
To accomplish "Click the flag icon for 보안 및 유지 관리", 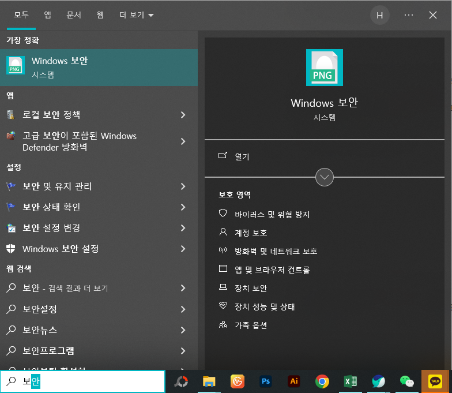I will (x=11, y=186).
